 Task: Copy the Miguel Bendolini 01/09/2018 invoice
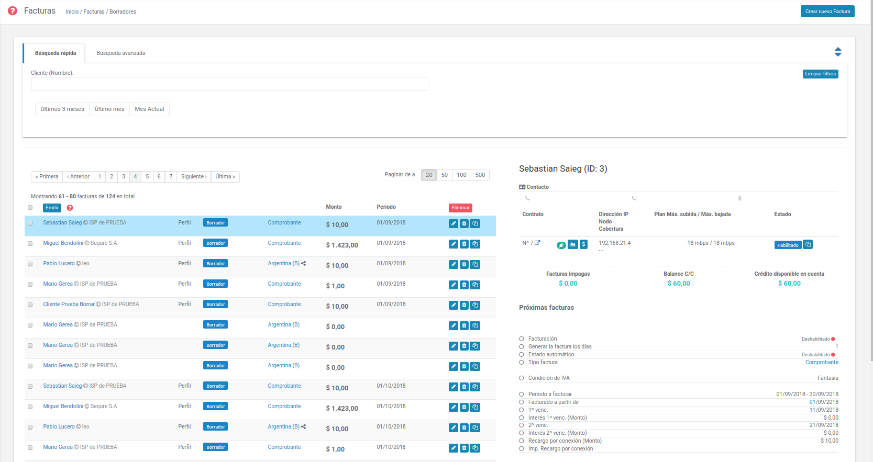[475, 244]
